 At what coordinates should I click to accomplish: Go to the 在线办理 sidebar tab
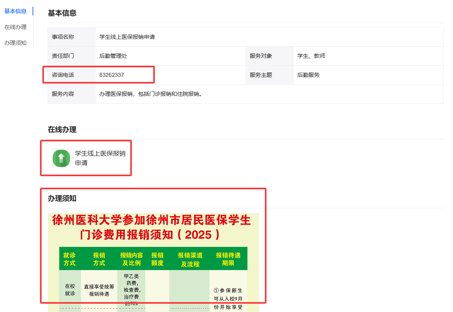click(15, 27)
